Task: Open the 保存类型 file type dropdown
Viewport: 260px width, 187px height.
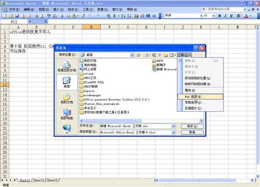Action: click(x=173, y=132)
